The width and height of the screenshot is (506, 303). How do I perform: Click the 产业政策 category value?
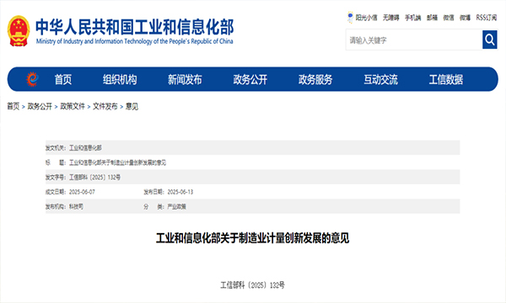(x=176, y=206)
